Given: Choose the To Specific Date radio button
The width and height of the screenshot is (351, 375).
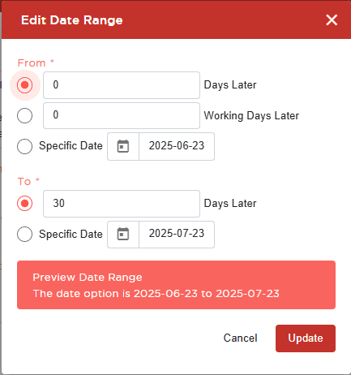Looking at the screenshot, I should (x=25, y=234).
